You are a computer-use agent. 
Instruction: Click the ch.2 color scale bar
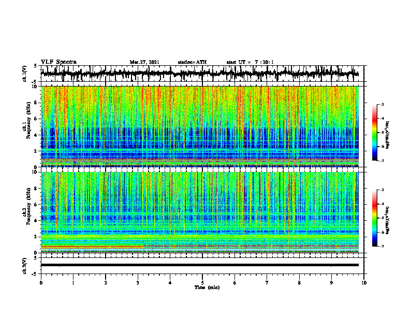pos(374,218)
